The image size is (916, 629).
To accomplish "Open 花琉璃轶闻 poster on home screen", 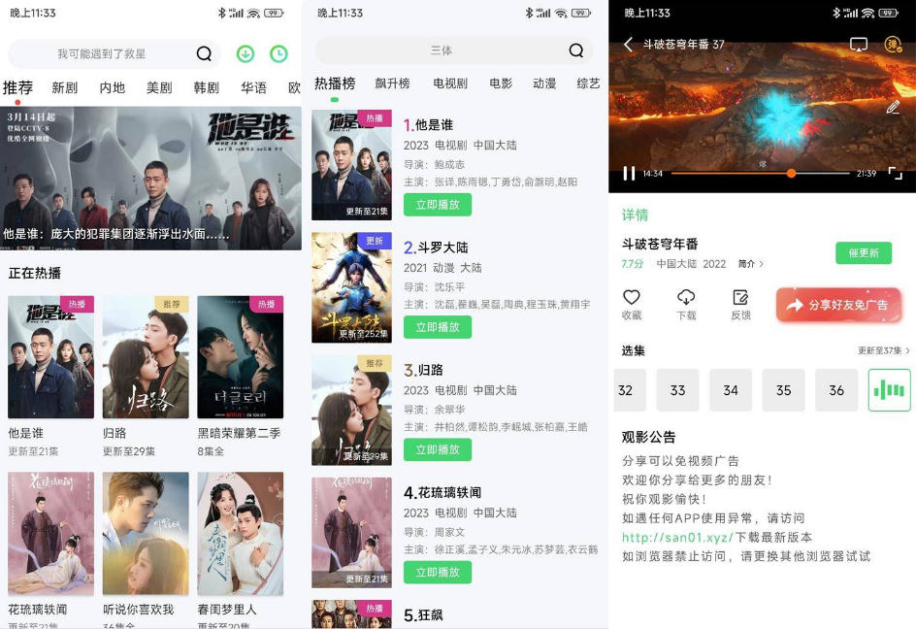I will point(50,533).
